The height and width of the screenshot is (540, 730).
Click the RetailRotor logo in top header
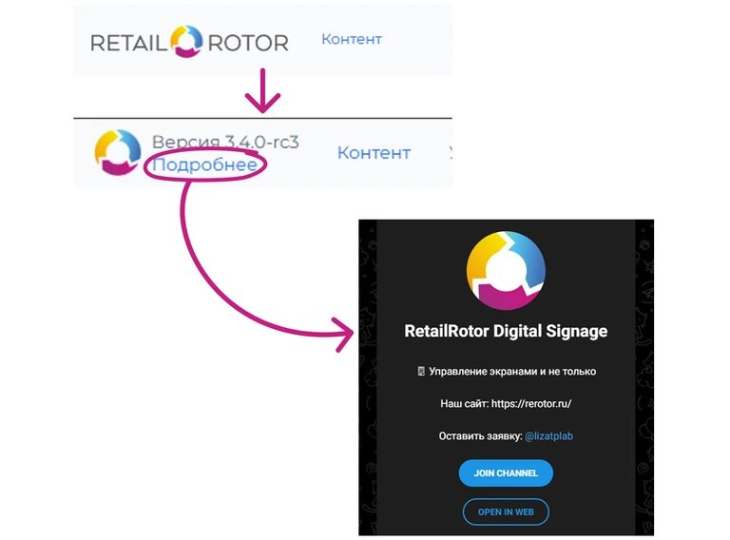(189, 42)
